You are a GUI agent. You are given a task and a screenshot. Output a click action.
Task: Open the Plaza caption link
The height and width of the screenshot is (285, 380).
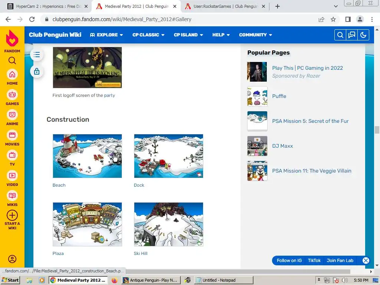(x=58, y=253)
